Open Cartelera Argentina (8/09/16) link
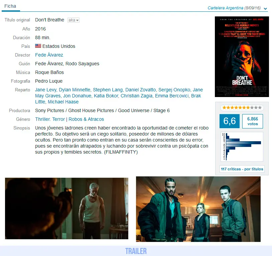This screenshot has height=256, width=272. 234,8
